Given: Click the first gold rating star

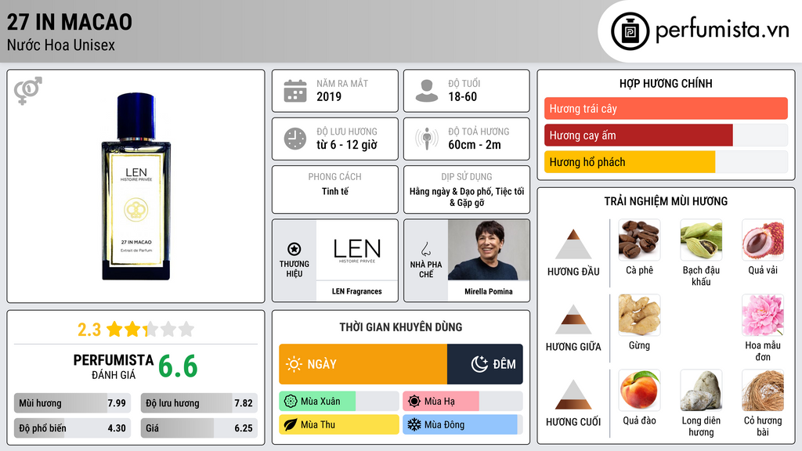Looking at the screenshot, I should (x=114, y=329).
